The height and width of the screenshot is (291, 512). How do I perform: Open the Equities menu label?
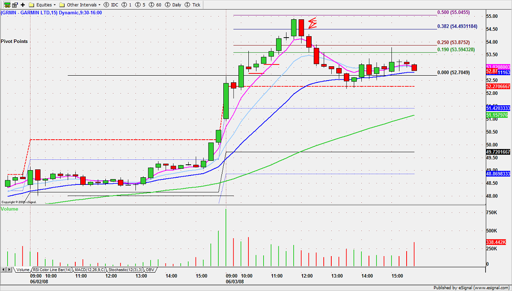click(x=44, y=5)
